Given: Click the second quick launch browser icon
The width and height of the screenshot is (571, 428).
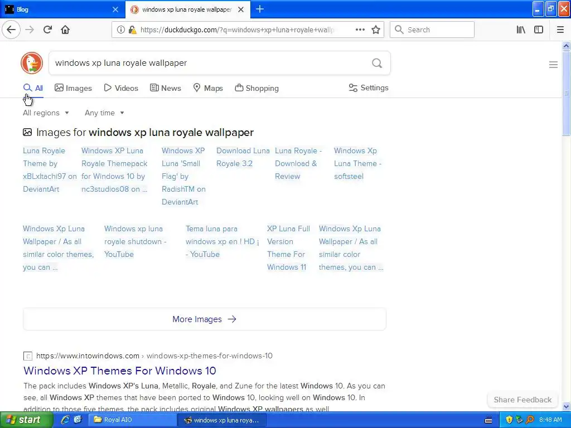Looking at the screenshot, I should 78,420.
